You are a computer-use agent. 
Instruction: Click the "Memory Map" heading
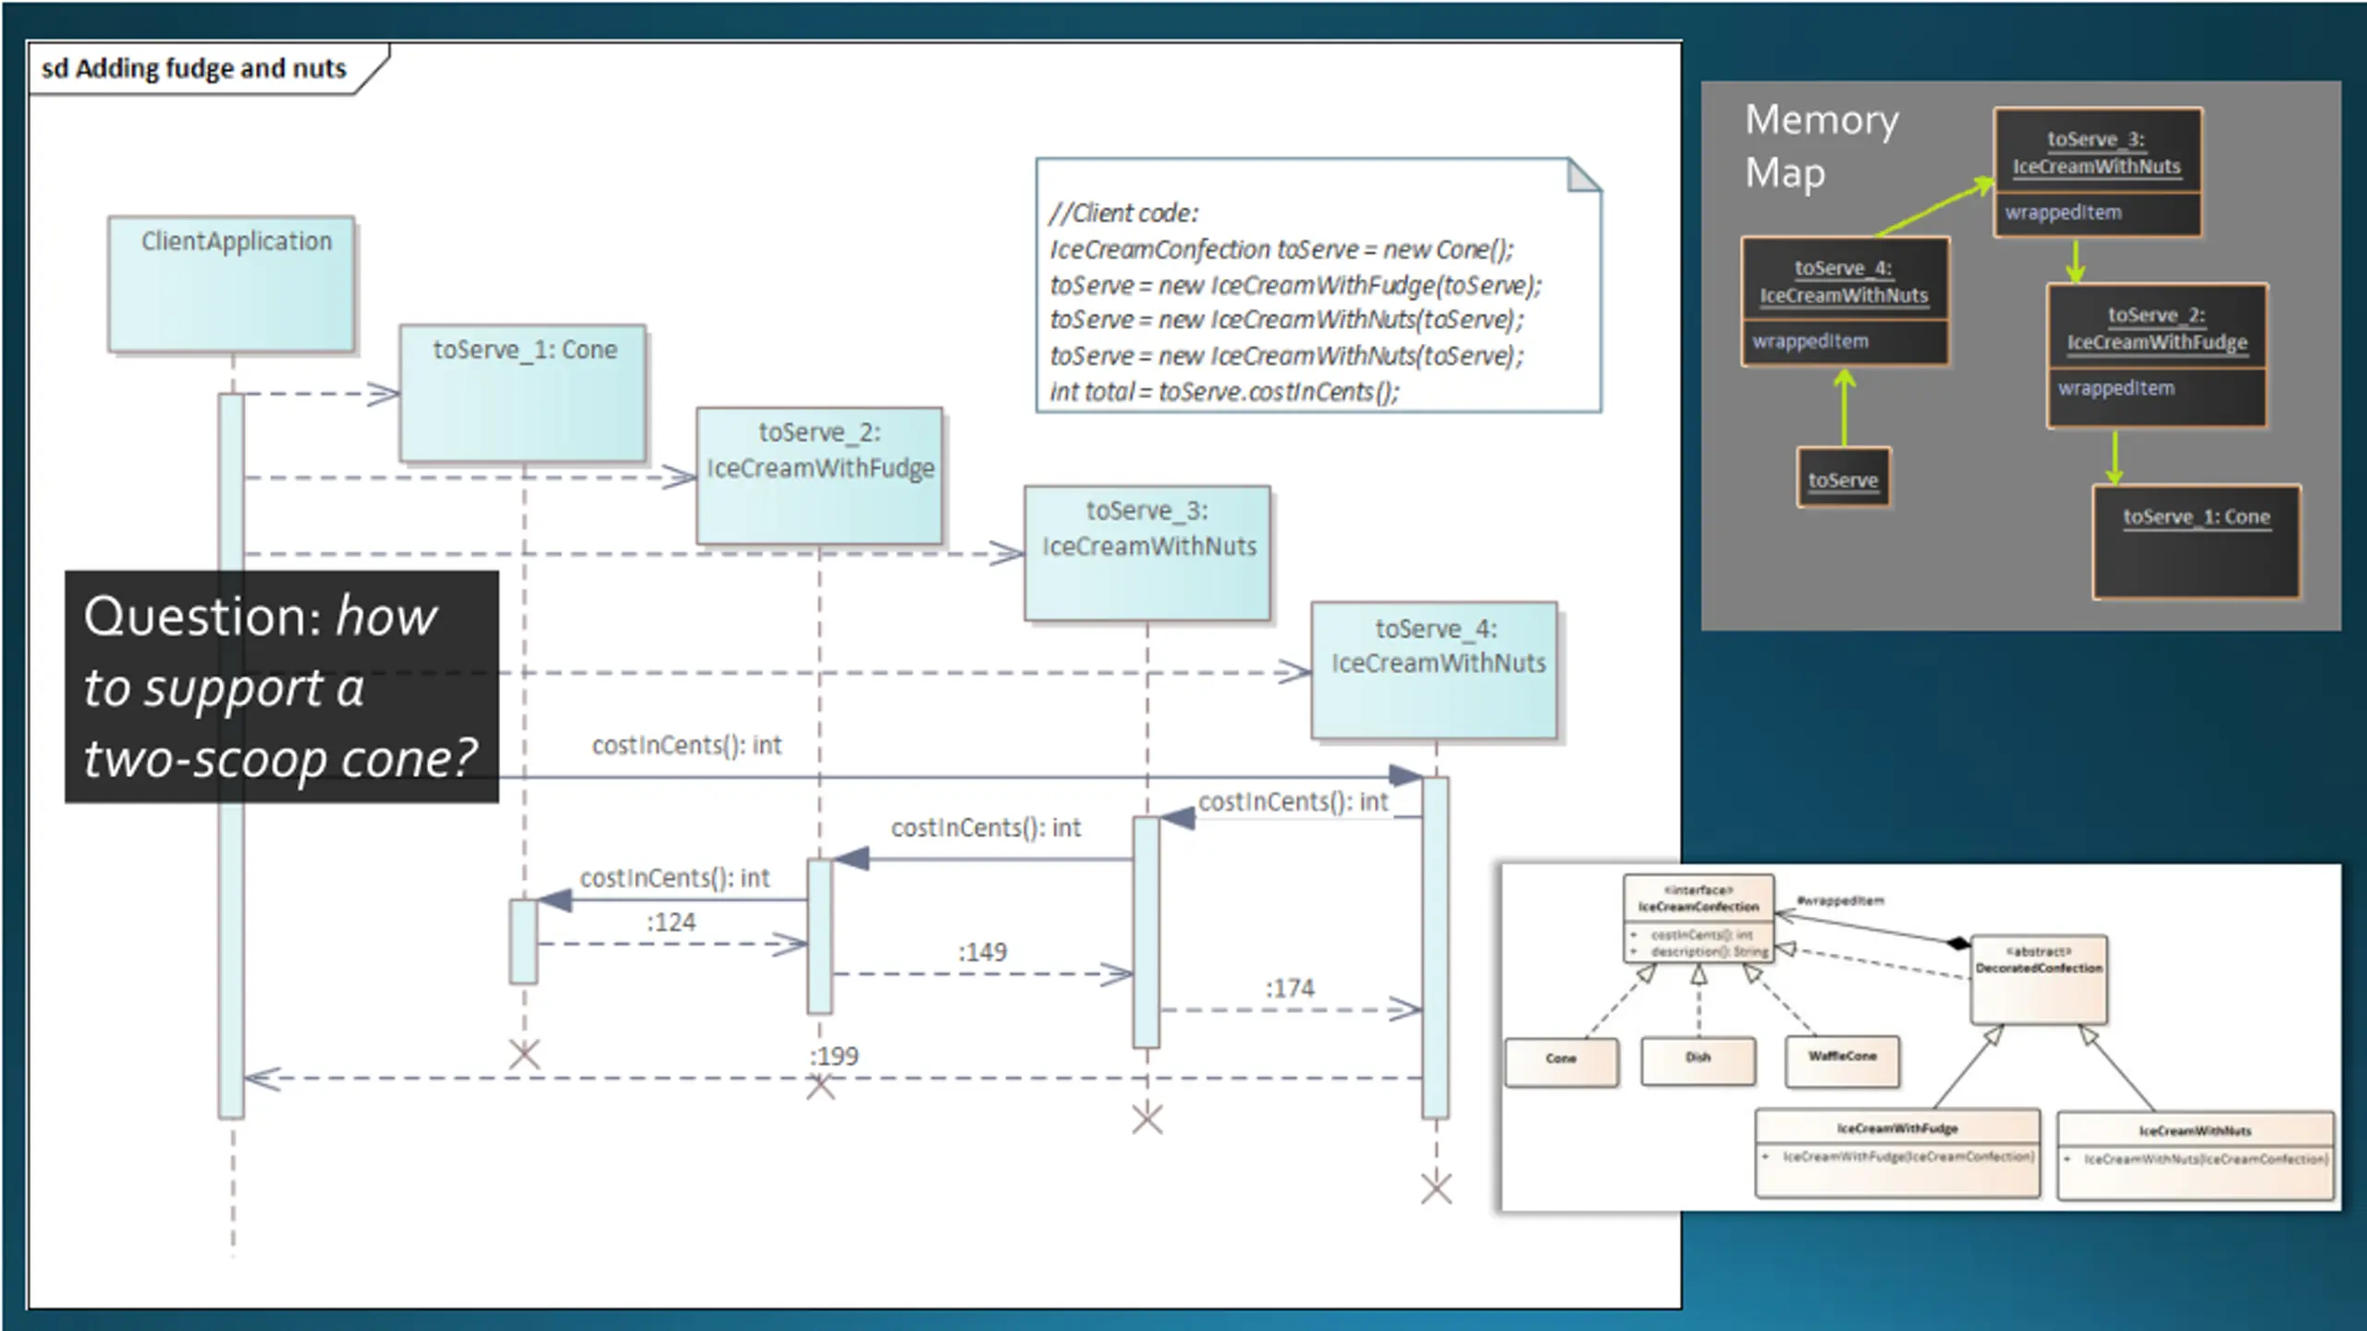pos(1821,146)
